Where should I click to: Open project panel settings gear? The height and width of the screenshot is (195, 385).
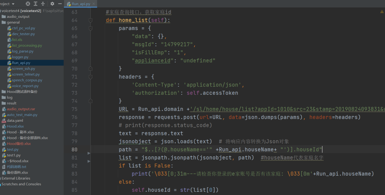[x=52, y=4]
